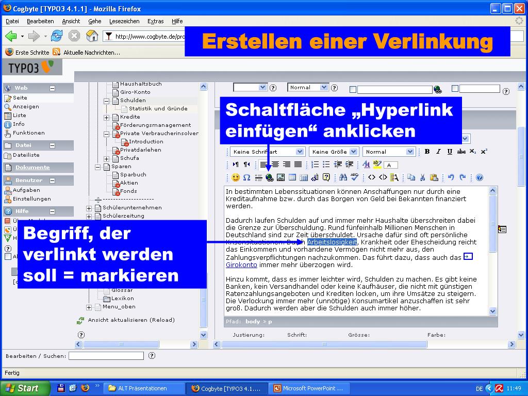Expand the Schufa tree node
Screen dimensions: 528x396
click(x=106, y=159)
